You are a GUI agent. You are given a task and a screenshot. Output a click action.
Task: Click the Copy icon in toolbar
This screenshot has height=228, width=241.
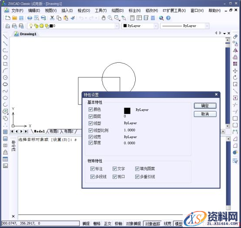[x=59, y=18]
